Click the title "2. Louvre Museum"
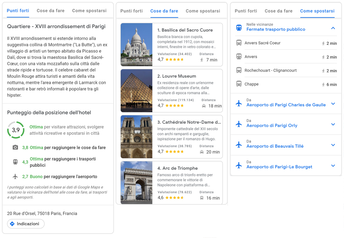 177,76
